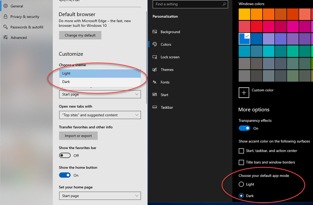Click the Fonts letter icon
The image size is (313, 205).
pyautogui.click(x=155, y=82)
